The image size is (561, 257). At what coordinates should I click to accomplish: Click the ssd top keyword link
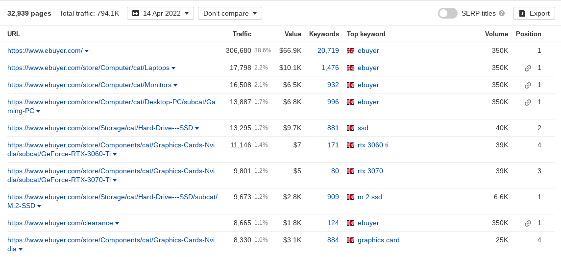point(363,128)
